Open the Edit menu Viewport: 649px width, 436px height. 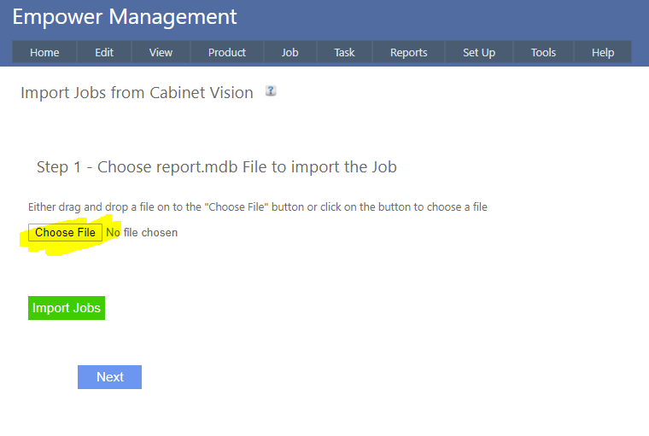click(104, 52)
